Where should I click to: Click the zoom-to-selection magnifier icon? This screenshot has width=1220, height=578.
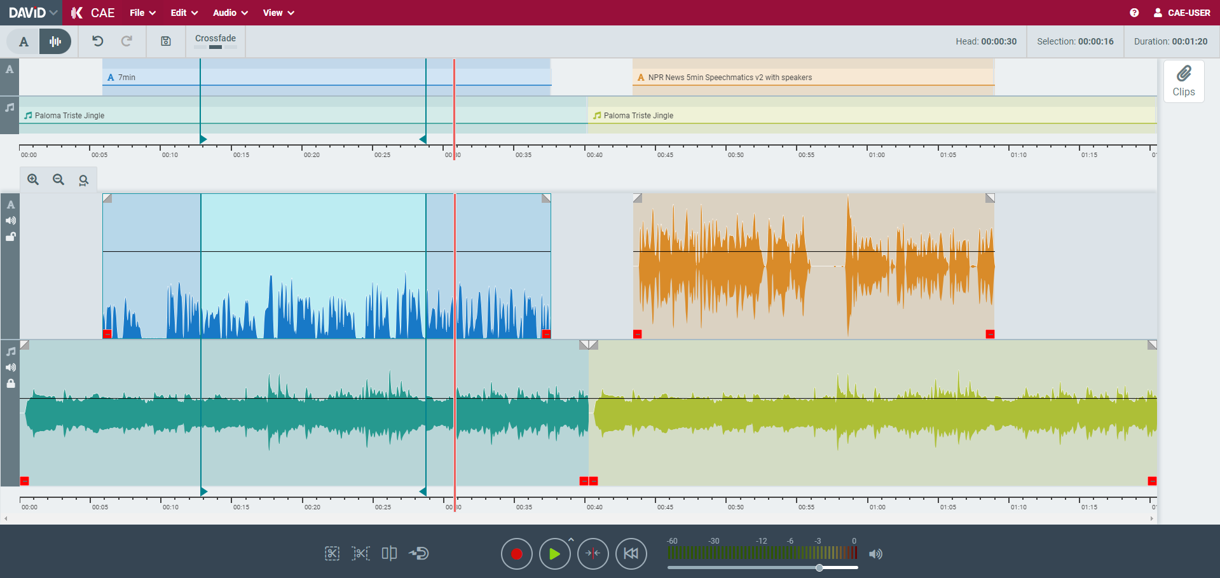coord(83,180)
